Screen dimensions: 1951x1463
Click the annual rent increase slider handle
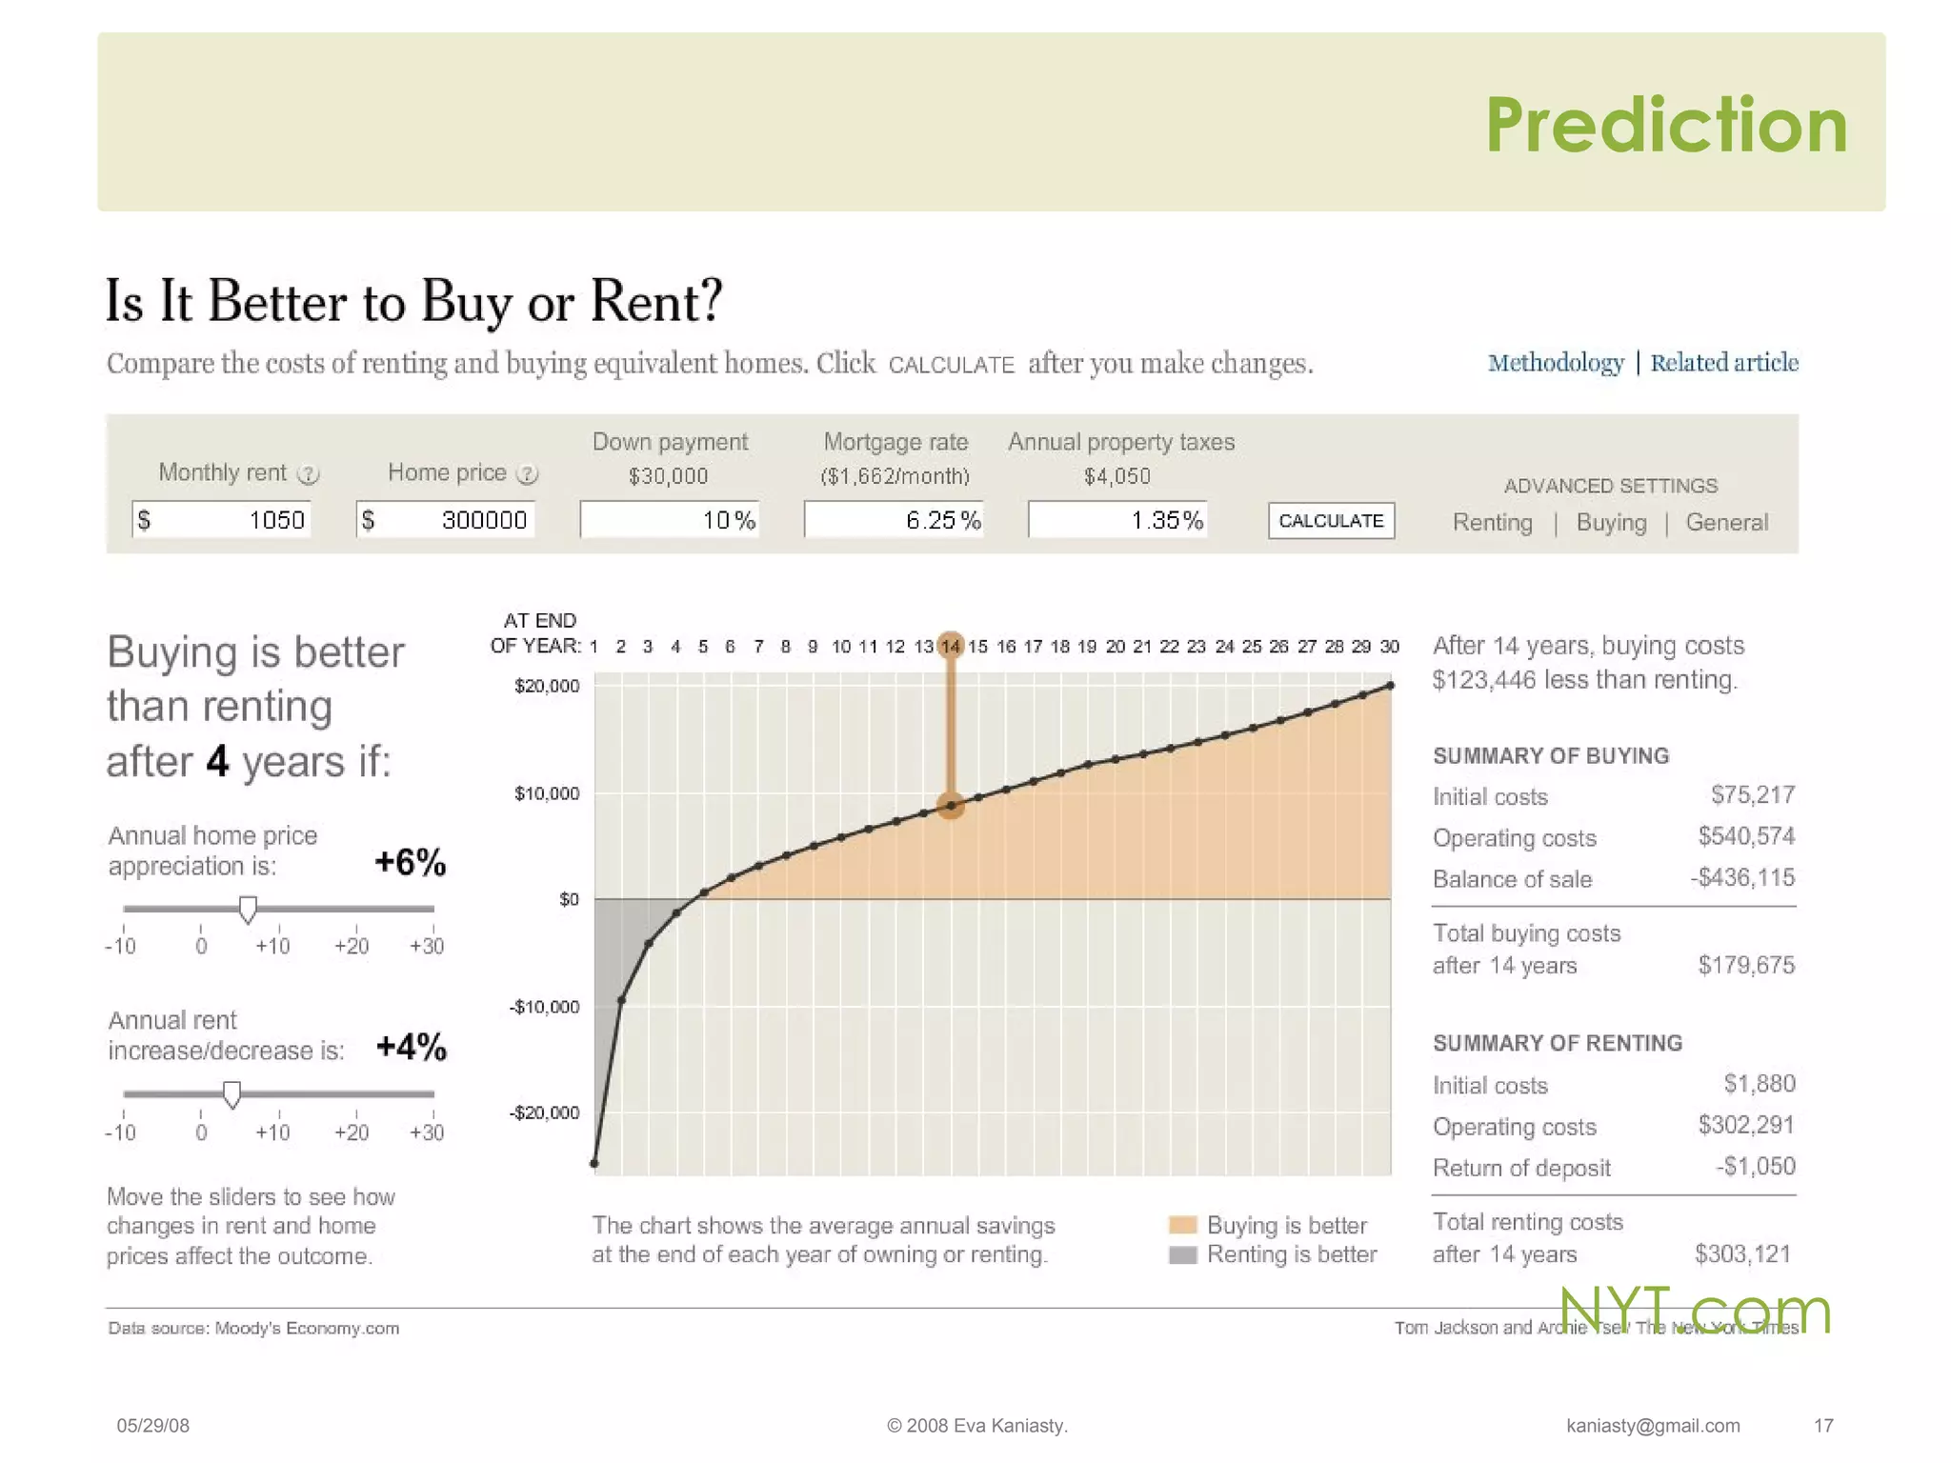point(231,1094)
